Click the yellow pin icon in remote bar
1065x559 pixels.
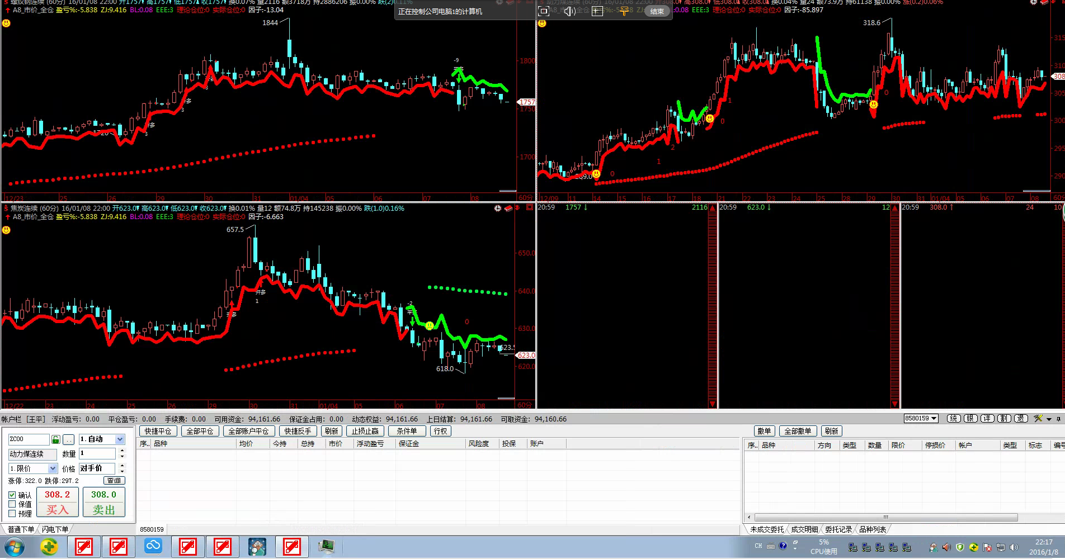tap(624, 11)
